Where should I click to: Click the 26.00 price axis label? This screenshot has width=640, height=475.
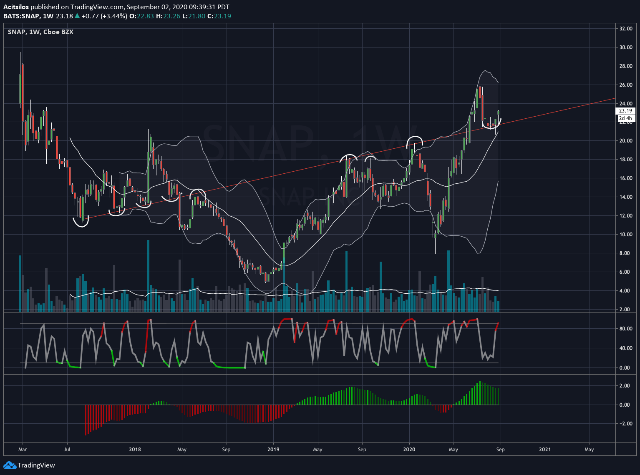point(625,85)
